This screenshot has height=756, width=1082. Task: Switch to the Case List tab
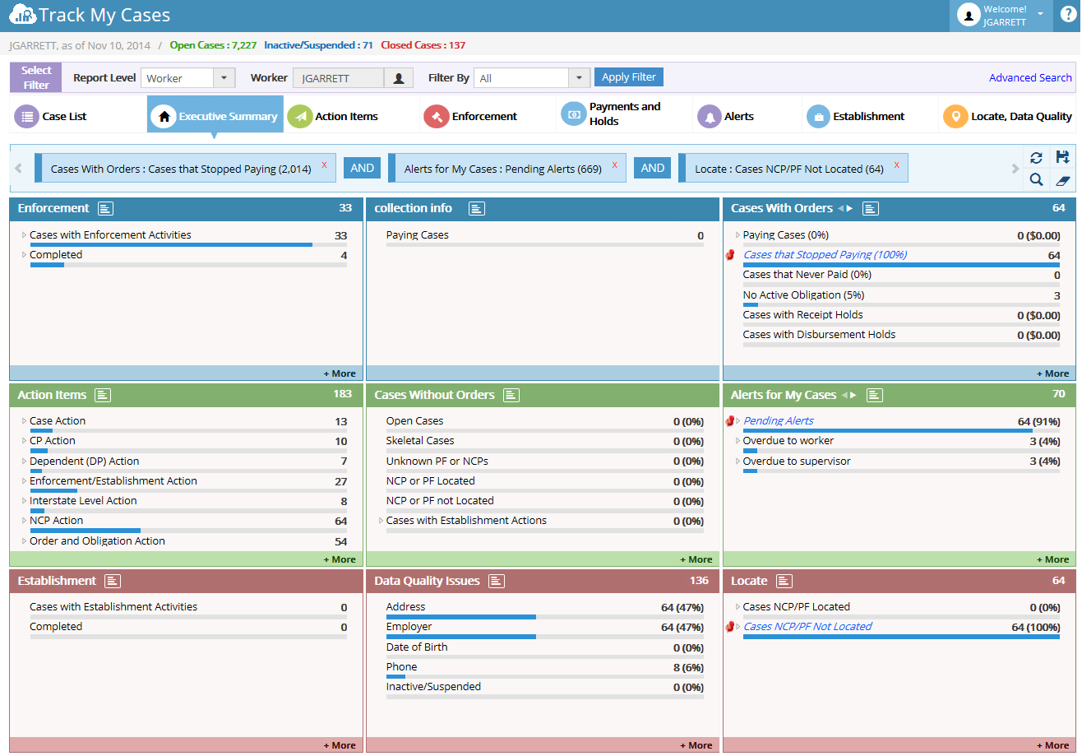pyautogui.click(x=78, y=116)
